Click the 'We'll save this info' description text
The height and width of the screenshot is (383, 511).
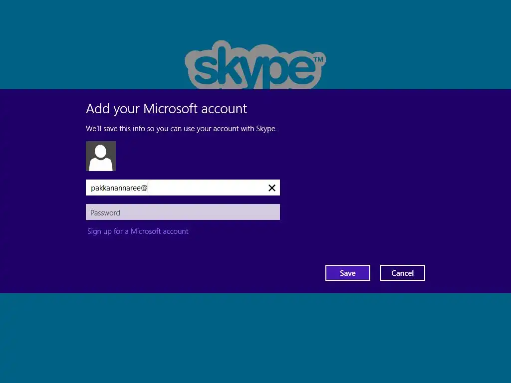pos(181,129)
